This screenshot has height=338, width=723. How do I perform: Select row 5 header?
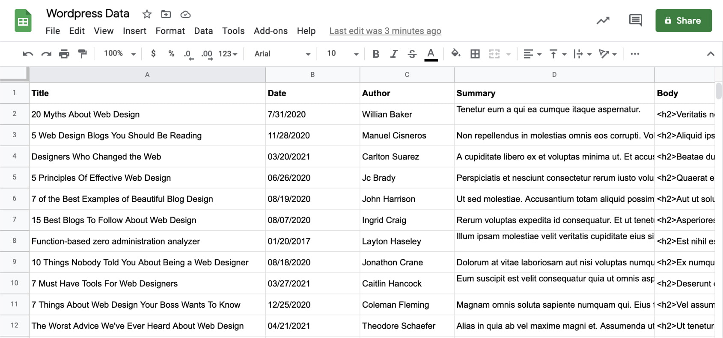(15, 177)
